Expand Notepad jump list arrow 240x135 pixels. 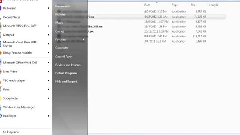48,35
